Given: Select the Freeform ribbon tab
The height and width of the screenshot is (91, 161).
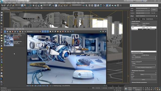Looking at the screenshot, I should pos(12,8).
